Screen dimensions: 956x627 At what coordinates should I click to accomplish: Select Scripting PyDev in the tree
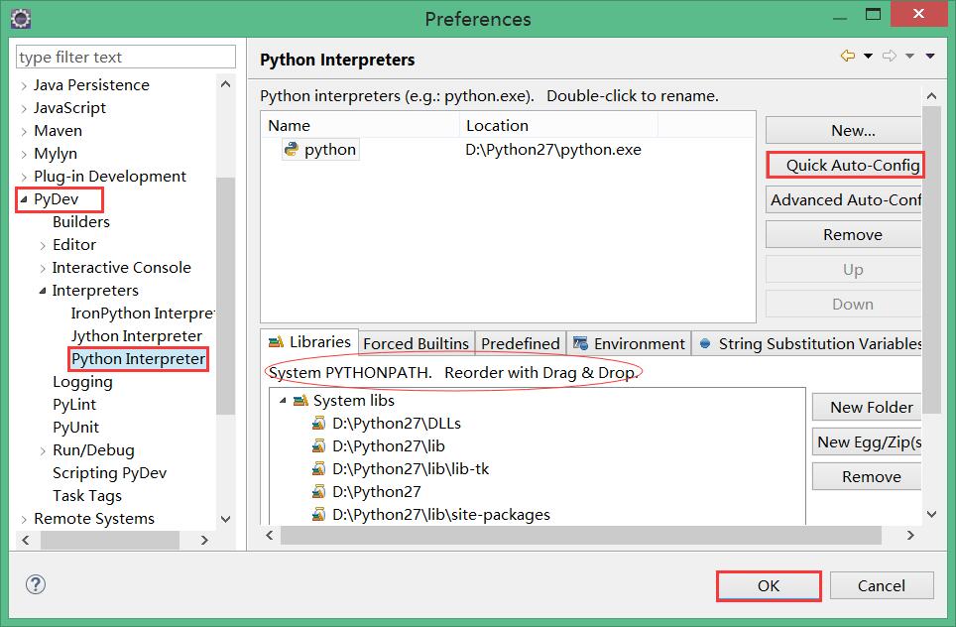(110, 473)
